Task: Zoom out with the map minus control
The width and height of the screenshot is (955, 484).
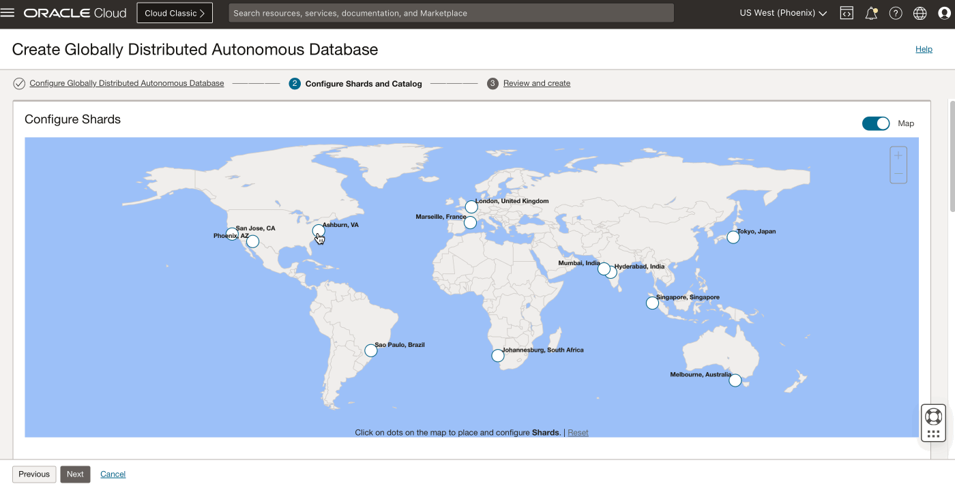Action: pos(898,174)
